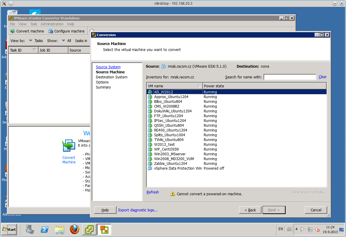Open PowerShell from the taskbar
346x237 pixels.
click(x=45, y=230)
